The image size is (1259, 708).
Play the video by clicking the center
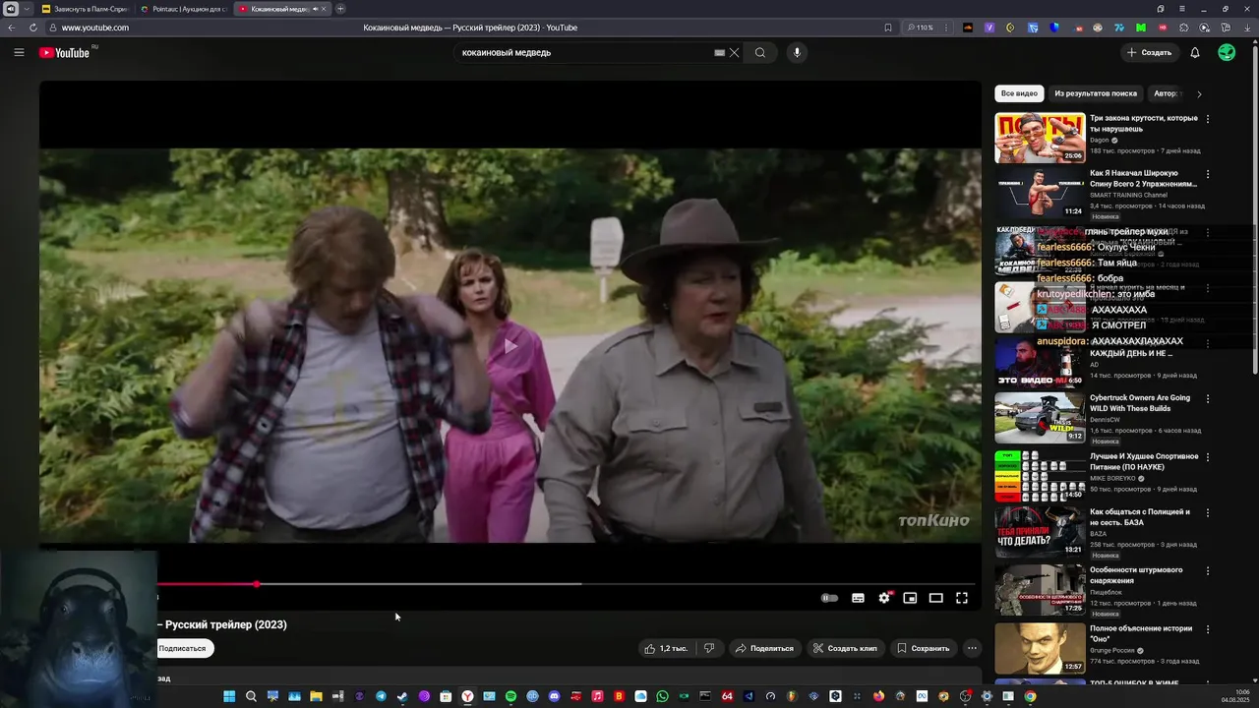tap(510, 346)
